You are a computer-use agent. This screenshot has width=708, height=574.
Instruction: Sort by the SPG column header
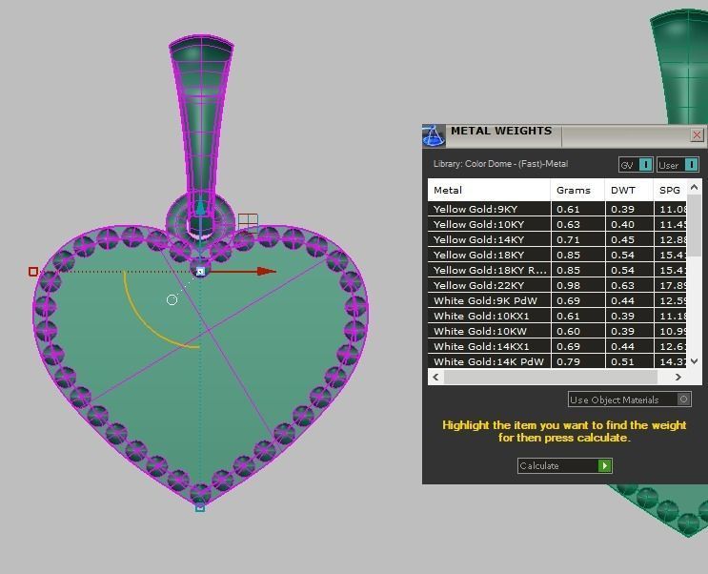tap(670, 190)
